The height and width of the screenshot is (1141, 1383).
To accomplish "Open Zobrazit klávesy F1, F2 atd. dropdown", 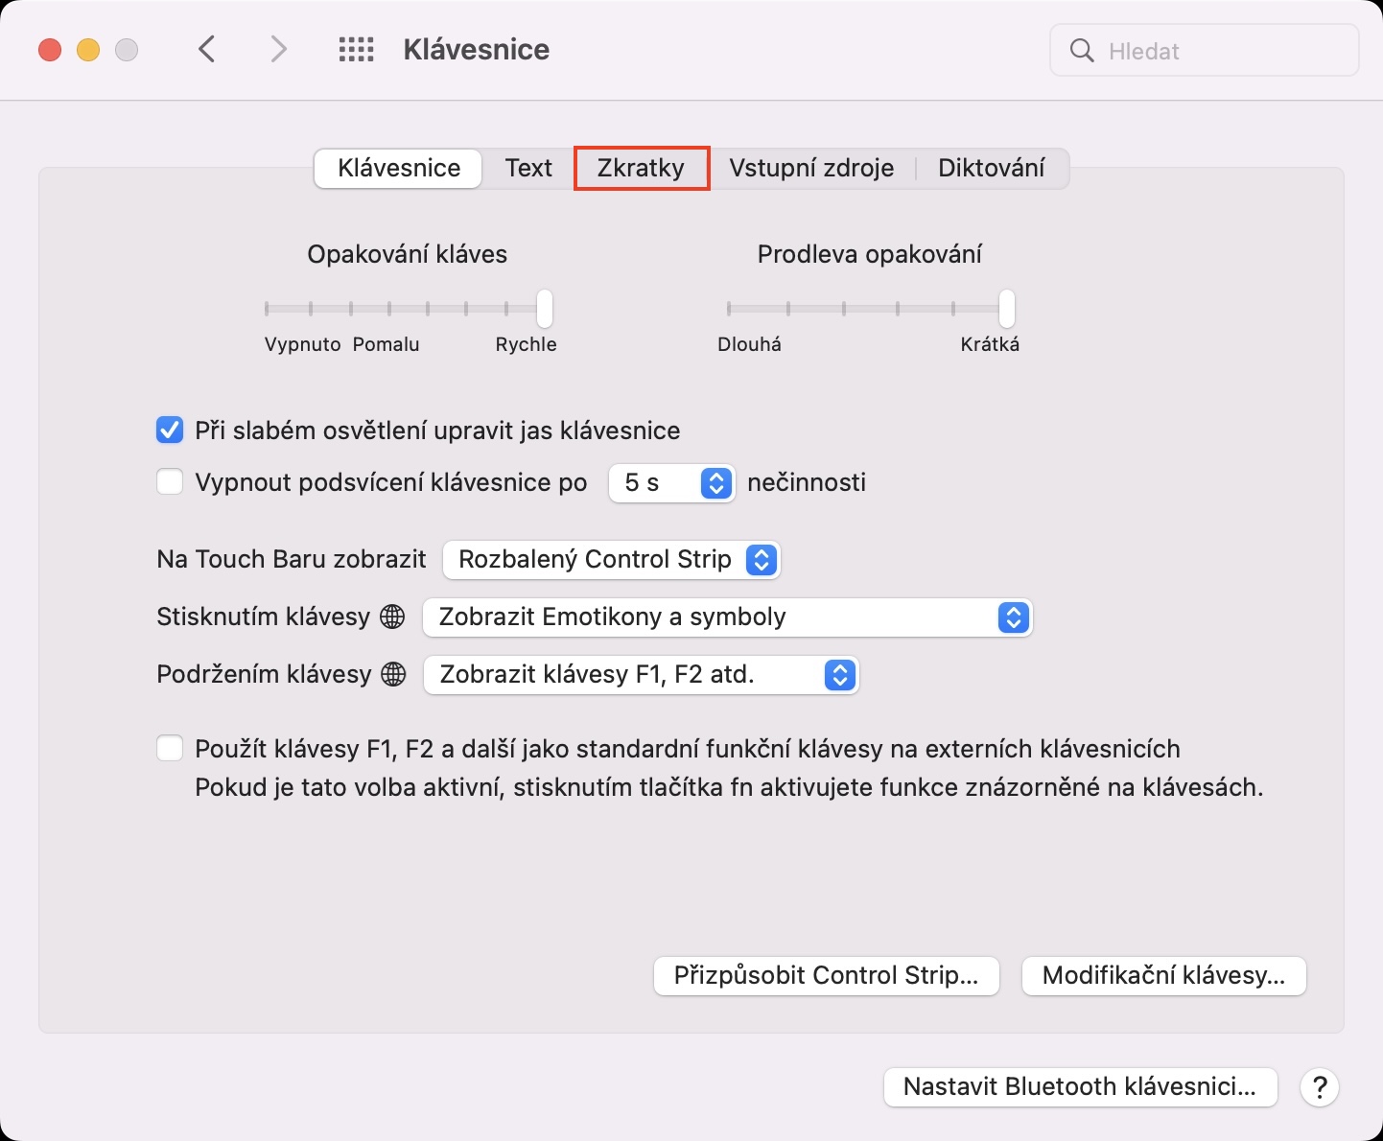I will pyautogui.click(x=640, y=674).
